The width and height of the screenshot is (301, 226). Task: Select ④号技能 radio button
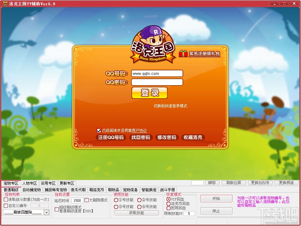click(x=139, y=207)
